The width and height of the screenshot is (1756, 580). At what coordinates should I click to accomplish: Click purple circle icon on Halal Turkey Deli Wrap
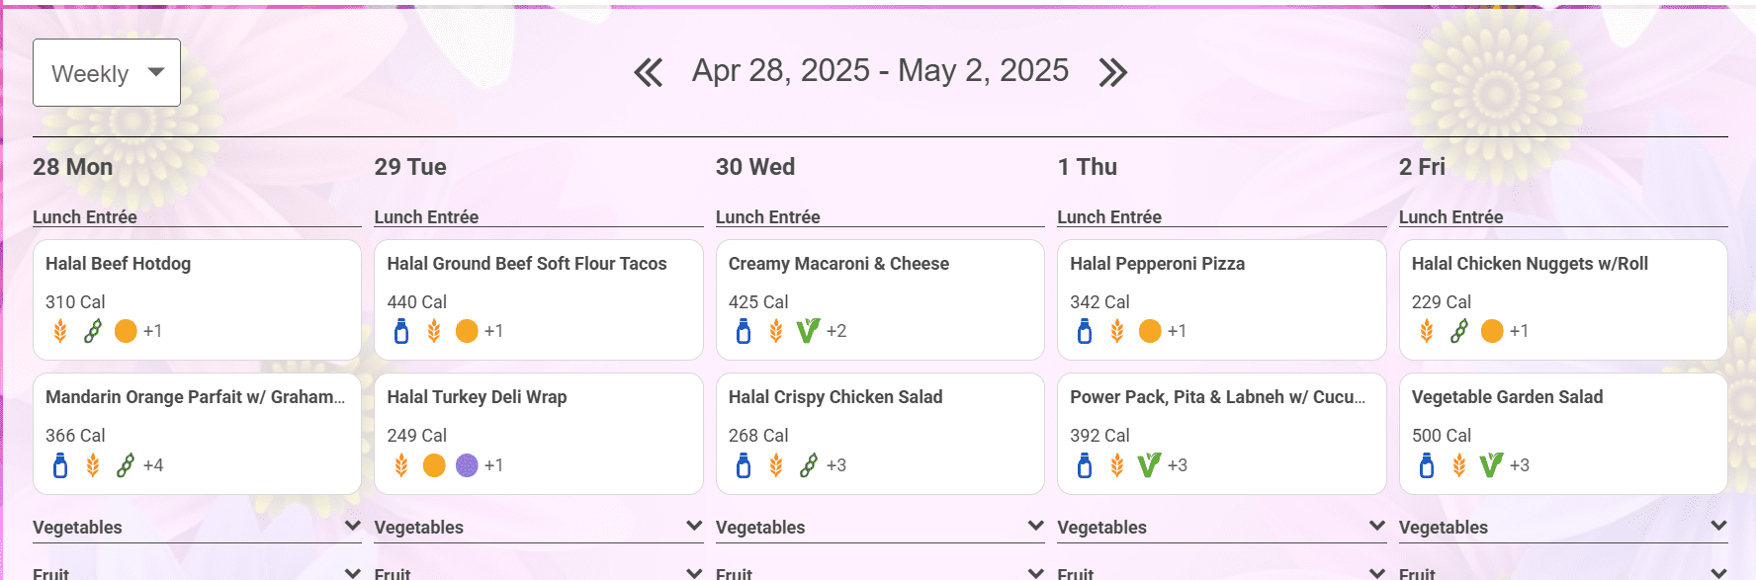pyautogui.click(x=467, y=464)
